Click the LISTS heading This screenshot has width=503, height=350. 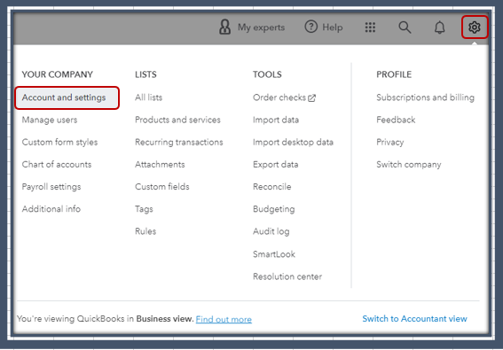tap(145, 74)
